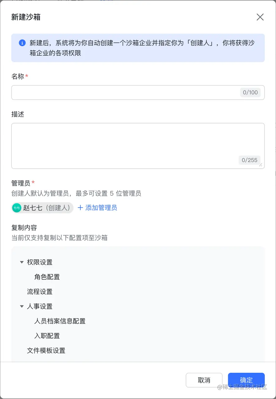Click the 权限设置 tree label
276x399 pixels.
click(x=40, y=262)
